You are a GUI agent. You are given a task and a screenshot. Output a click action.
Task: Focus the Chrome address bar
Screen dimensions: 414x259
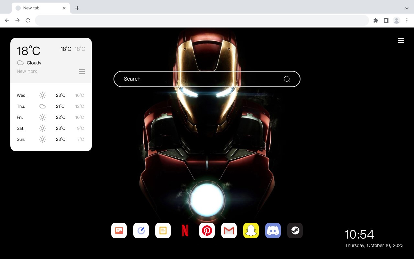(202, 20)
